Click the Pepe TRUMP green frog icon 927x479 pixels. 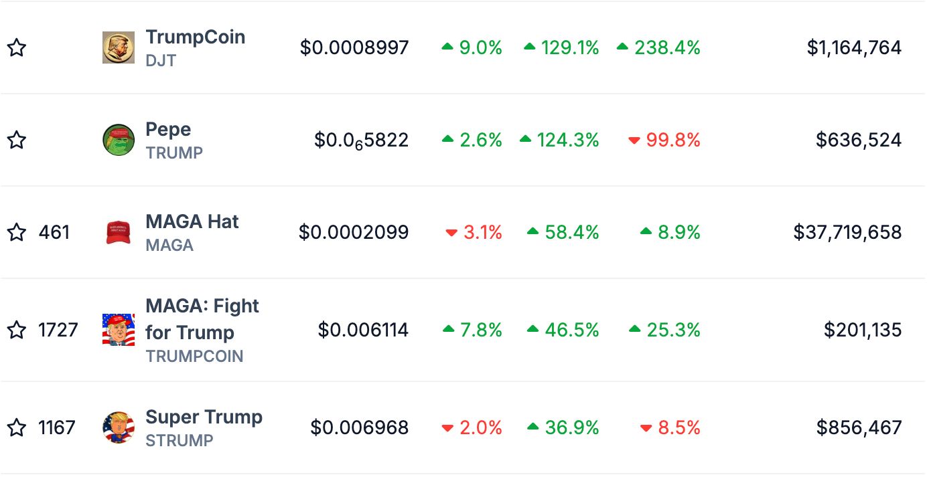coord(118,140)
